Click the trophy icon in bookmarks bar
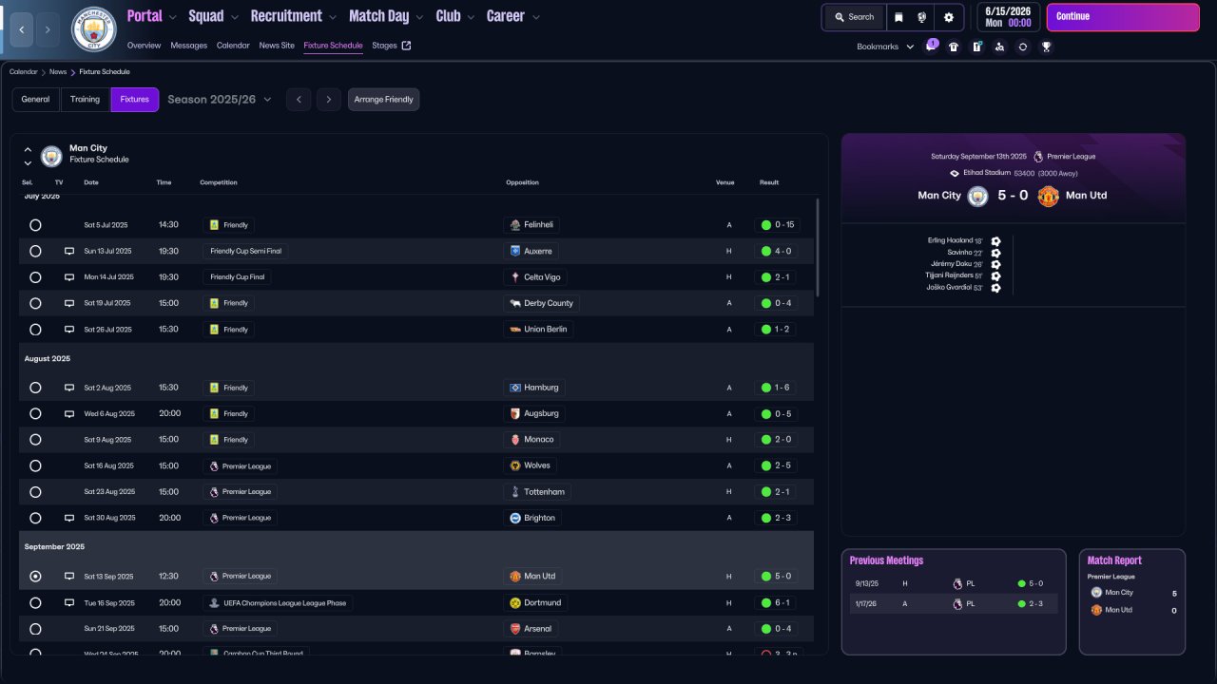The image size is (1217, 684). click(x=1046, y=47)
